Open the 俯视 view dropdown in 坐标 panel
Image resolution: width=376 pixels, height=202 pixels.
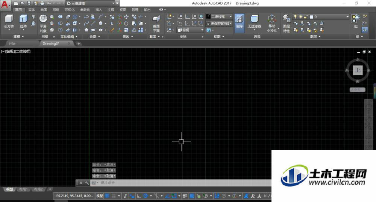coord(190,30)
